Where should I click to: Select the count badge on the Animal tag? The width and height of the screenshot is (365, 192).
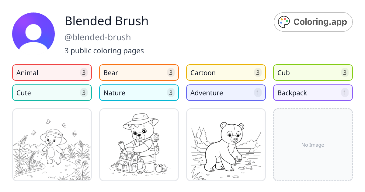tap(84, 73)
